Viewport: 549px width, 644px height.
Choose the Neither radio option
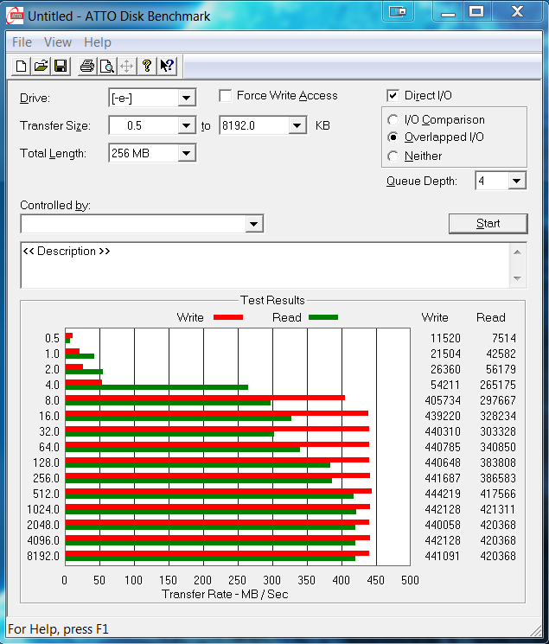click(393, 156)
